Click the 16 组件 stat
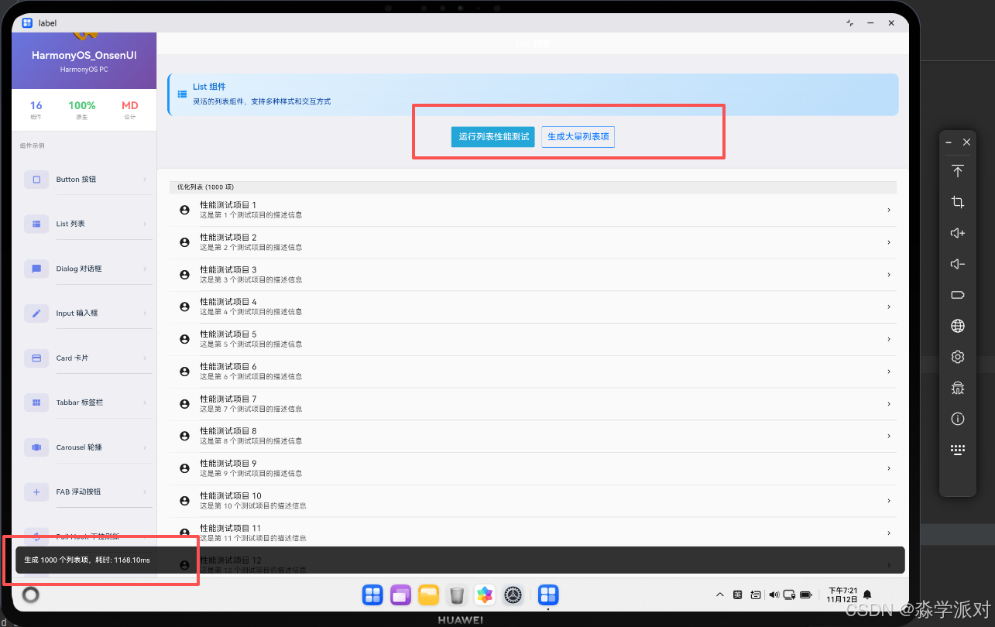995x627 pixels. 36,110
